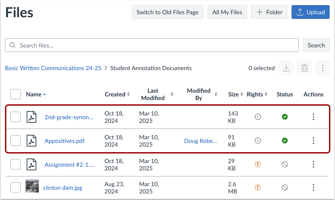Click rights warning icon for Assignment #2-1
Viewport: 335px width, 200px height.
257,164
